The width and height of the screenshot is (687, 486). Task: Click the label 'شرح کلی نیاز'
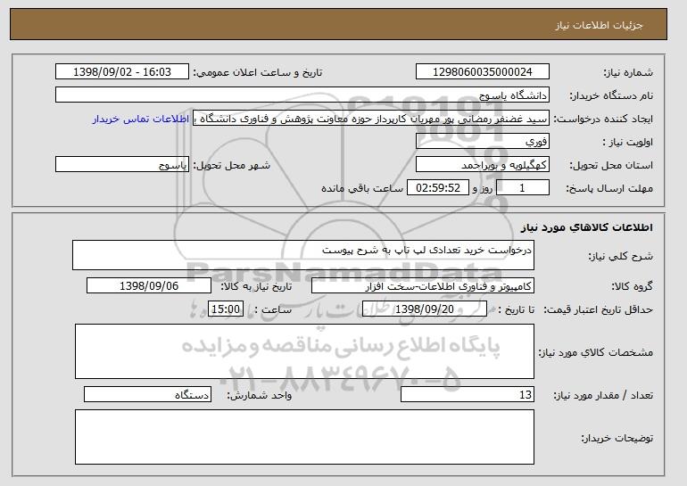(620, 256)
